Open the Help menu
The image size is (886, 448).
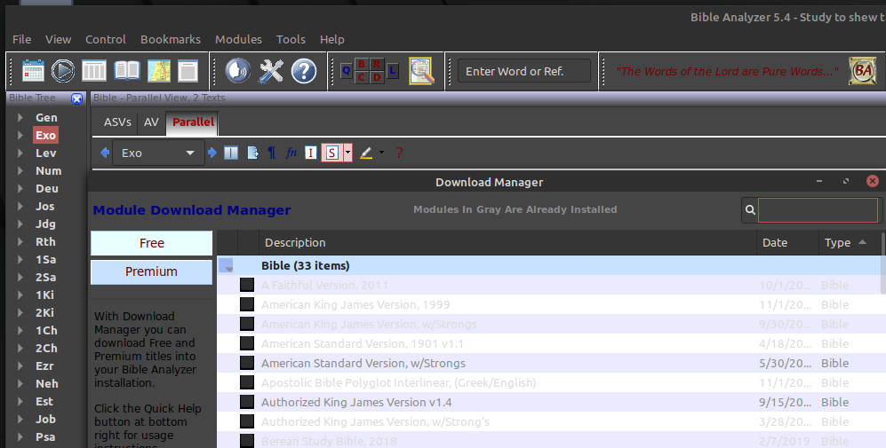point(332,40)
